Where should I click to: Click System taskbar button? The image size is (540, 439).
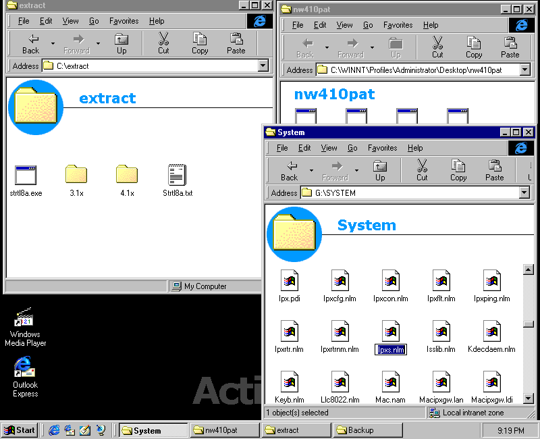[153, 430]
